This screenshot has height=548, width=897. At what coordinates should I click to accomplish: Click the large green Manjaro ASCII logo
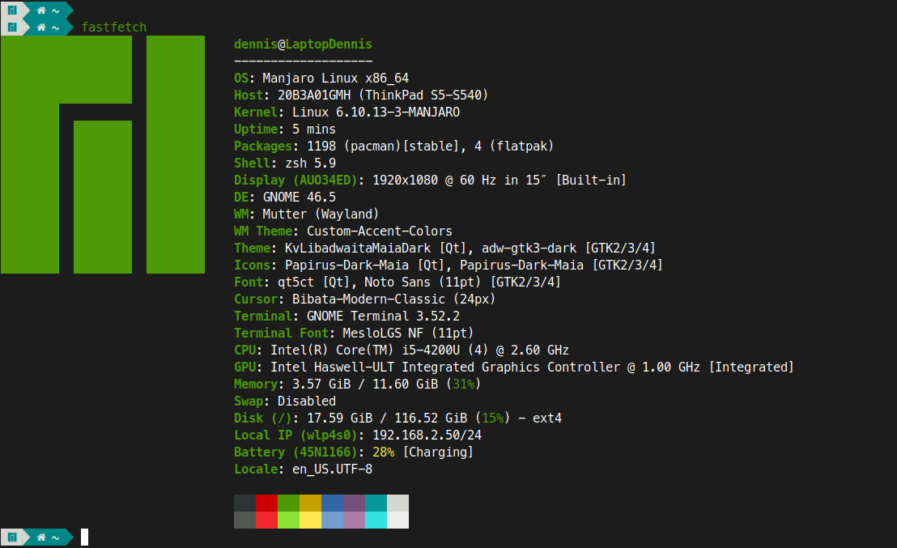pyautogui.click(x=102, y=155)
